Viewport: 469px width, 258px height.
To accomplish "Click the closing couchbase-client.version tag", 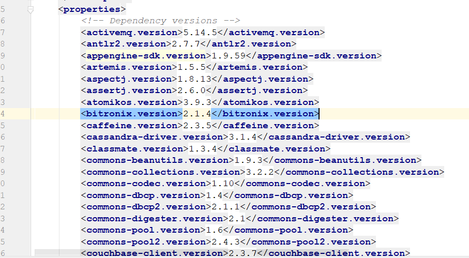I will point(334,253).
